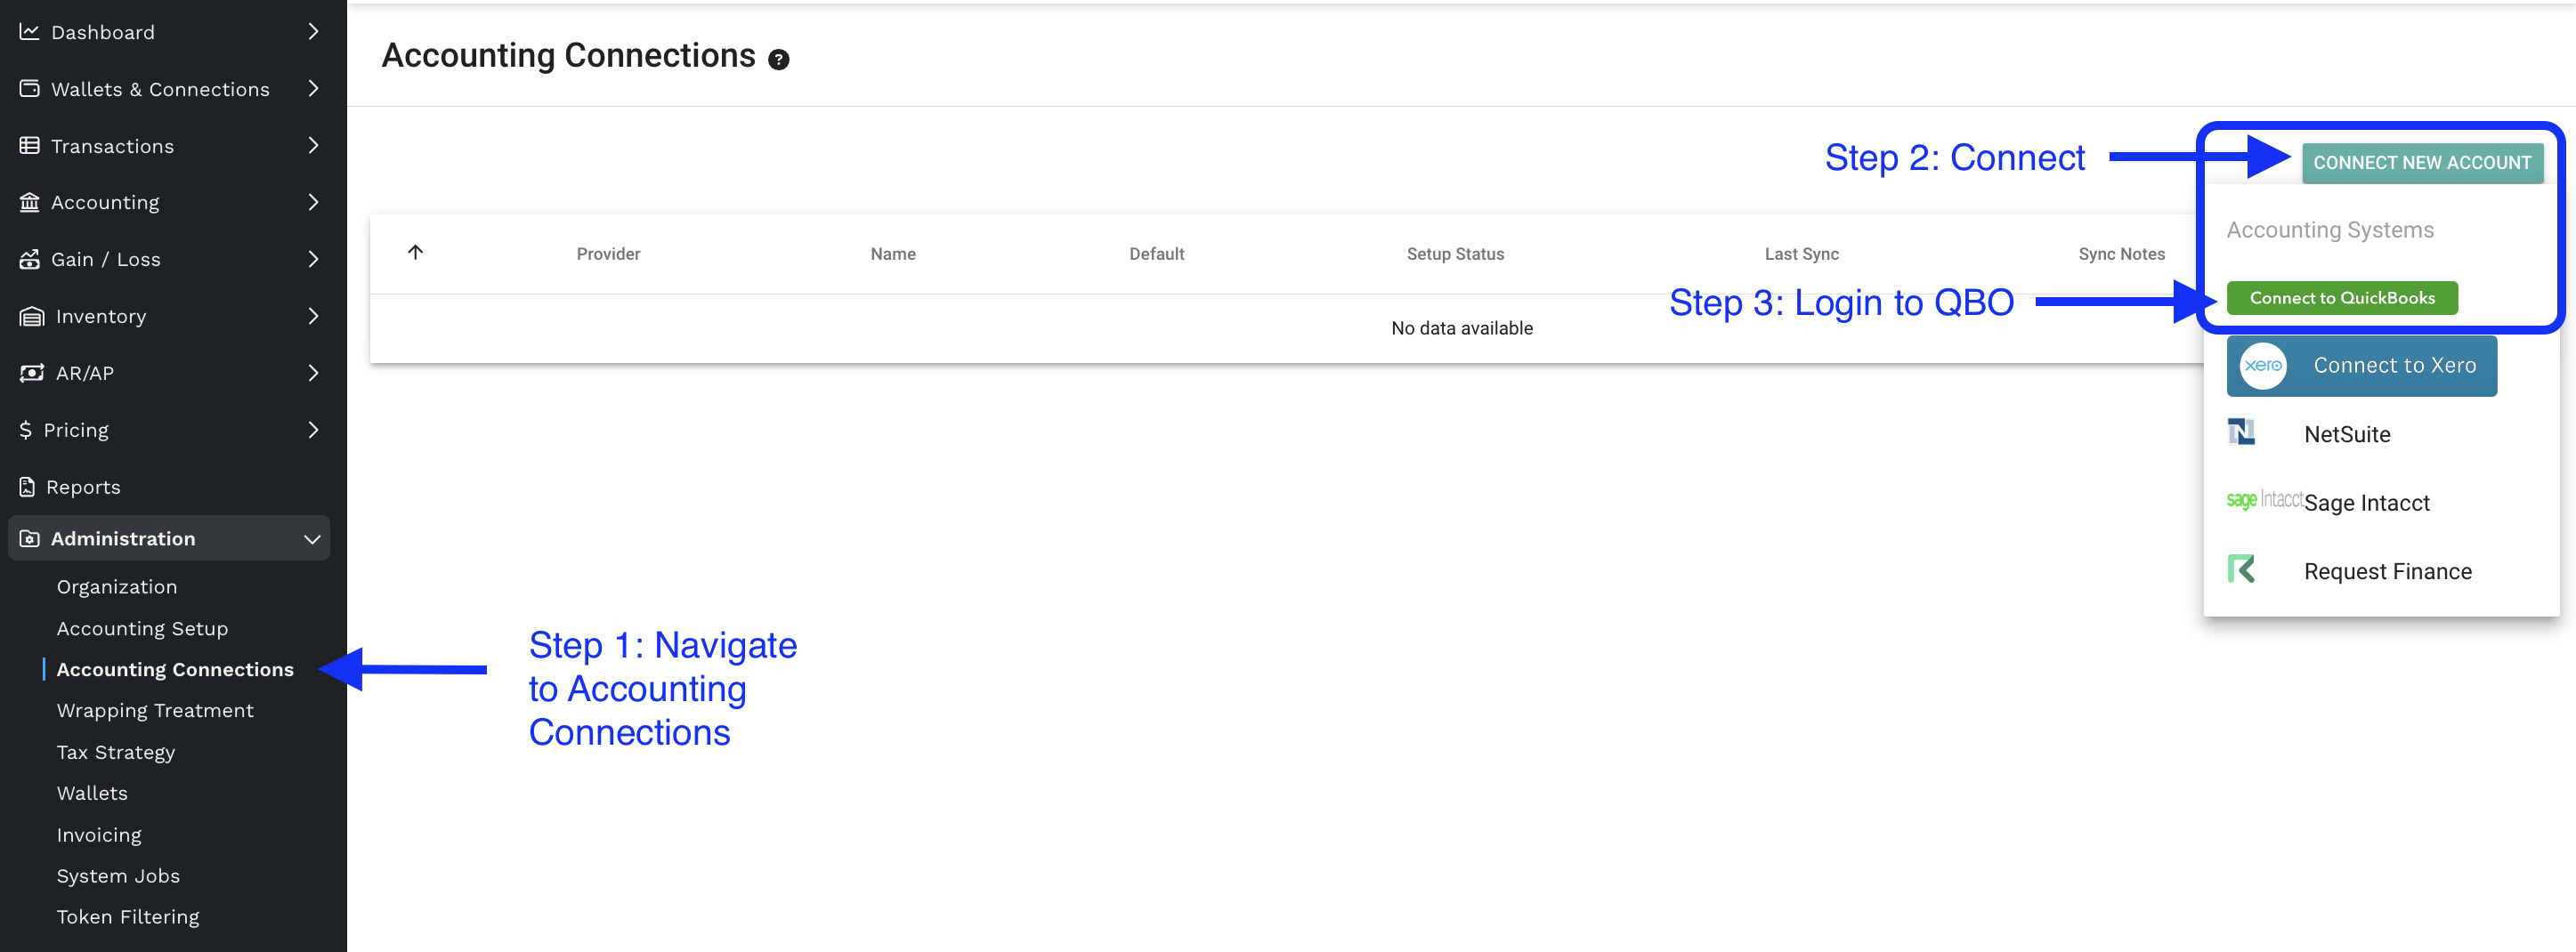Image resolution: width=2576 pixels, height=952 pixels.
Task: Click the AR/AP cash icon
Action: click(31, 373)
